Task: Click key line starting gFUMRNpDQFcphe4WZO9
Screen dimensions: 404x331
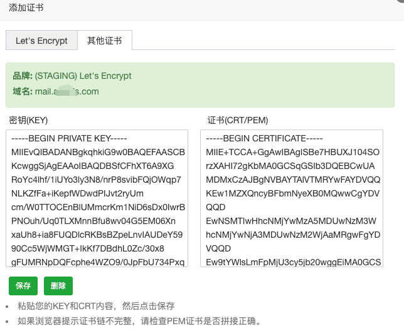Action: (98, 262)
